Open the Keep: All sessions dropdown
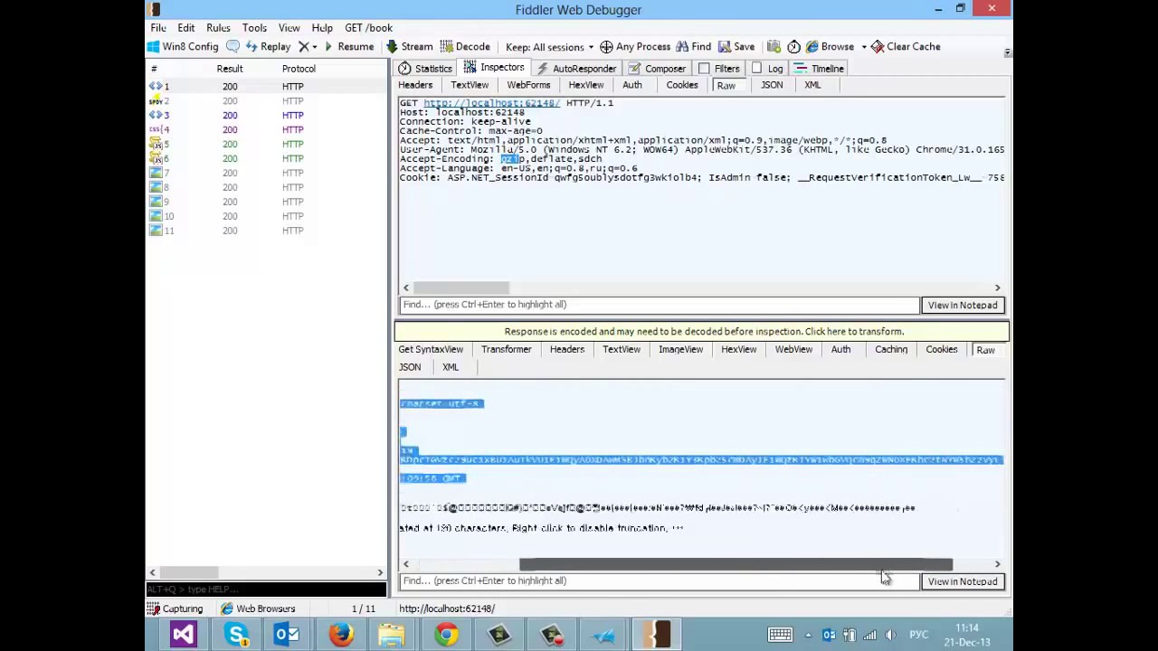 point(549,47)
